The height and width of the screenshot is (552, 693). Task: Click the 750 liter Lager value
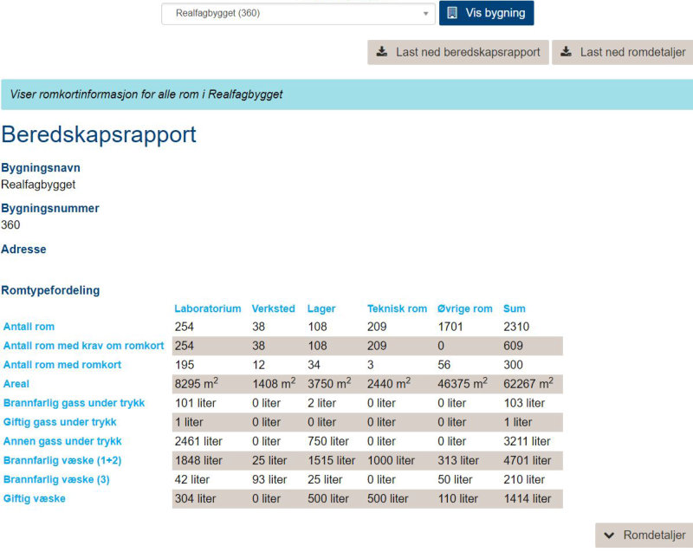tap(328, 441)
